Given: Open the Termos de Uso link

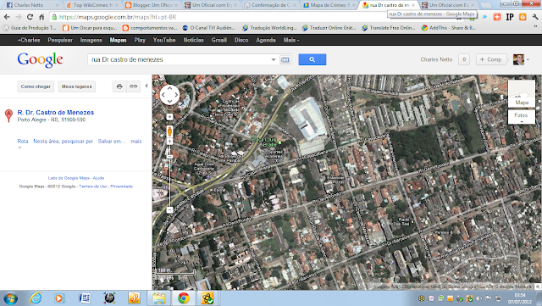Looking at the screenshot, I should coord(93,186).
